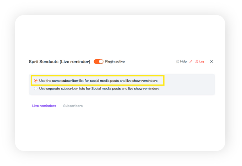Click the white knob of the plugin switch
The image size is (242, 166).
[101, 62]
